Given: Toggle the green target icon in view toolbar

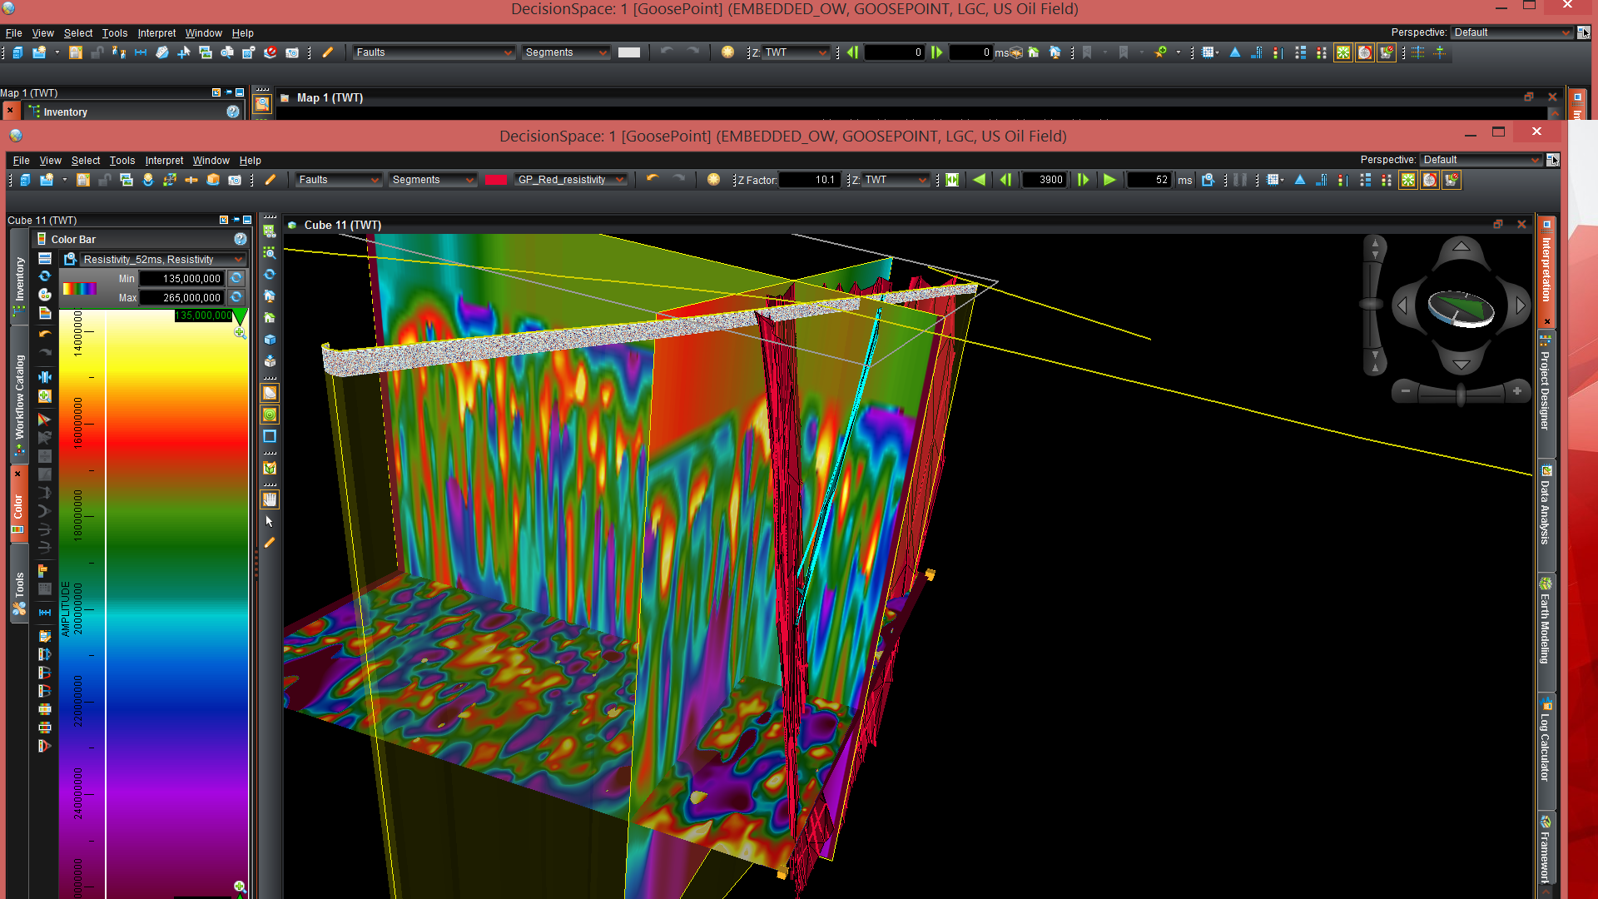Looking at the screenshot, I should 270,415.
